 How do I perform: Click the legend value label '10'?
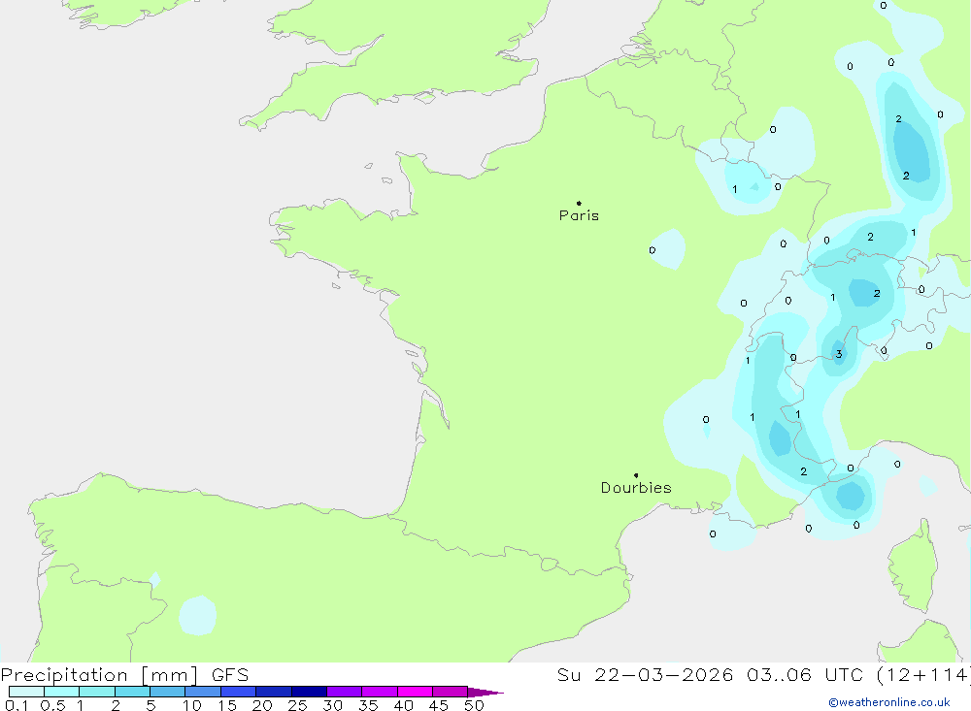coord(192,705)
